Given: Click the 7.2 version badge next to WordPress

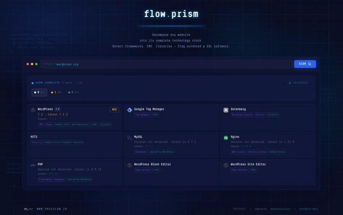Looking at the screenshot, I should point(58,109).
